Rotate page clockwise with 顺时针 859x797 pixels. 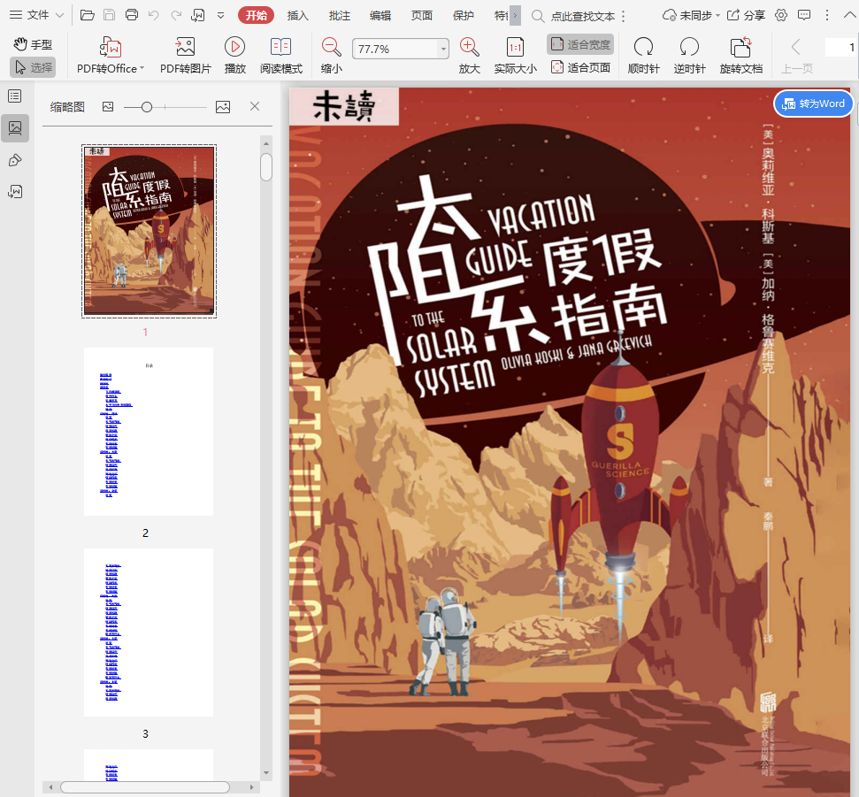(x=643, y=48)
